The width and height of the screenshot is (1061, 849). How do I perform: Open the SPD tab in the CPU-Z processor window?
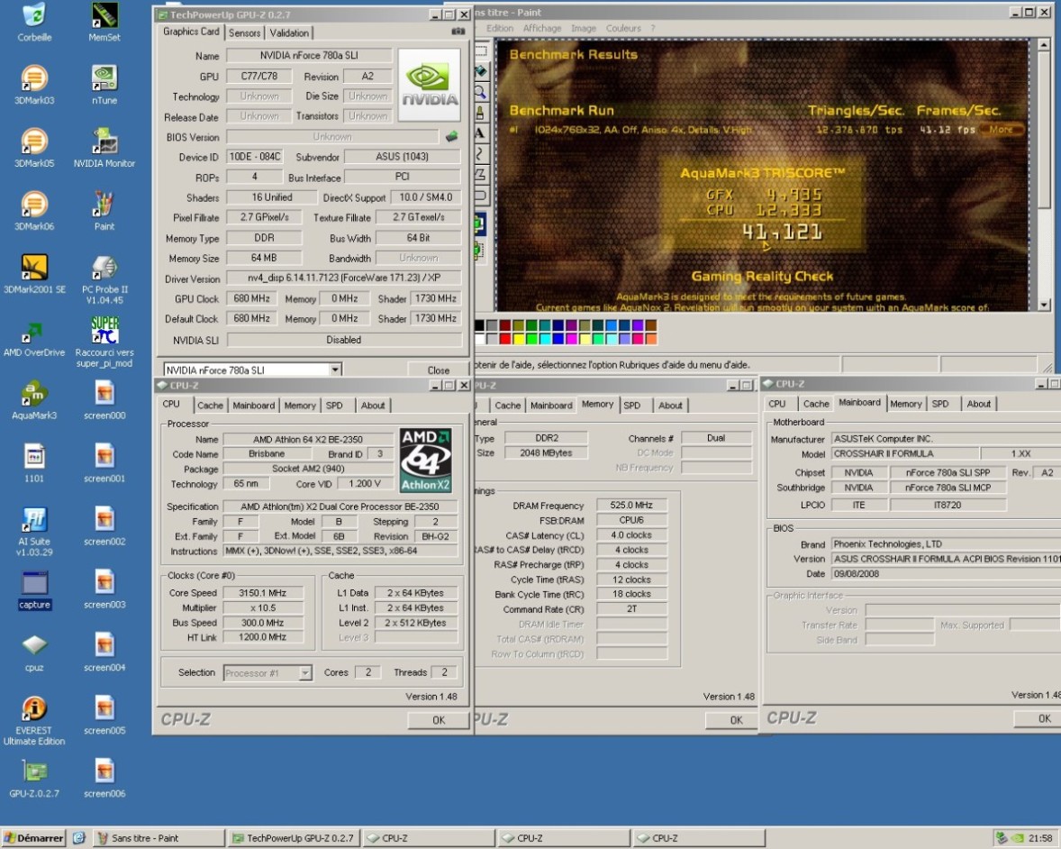[334, 405]
